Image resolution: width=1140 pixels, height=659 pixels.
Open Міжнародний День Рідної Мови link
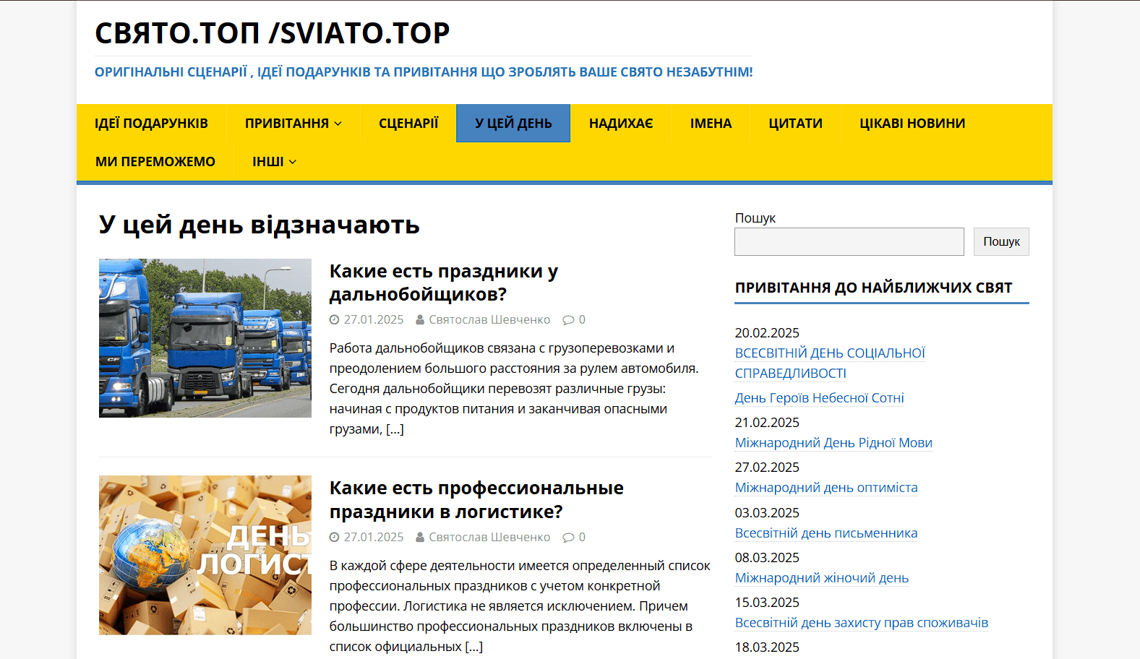point(833,443)
